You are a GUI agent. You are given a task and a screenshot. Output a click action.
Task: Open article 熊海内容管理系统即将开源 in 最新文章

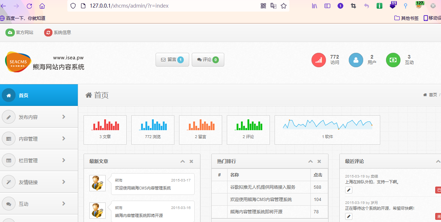pyautogui.click(x=139, y=215)
